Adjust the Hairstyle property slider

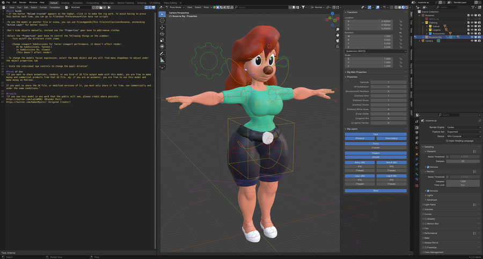[389, 82]
